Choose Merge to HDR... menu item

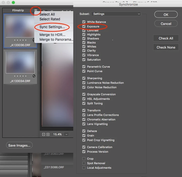point(52,35)
